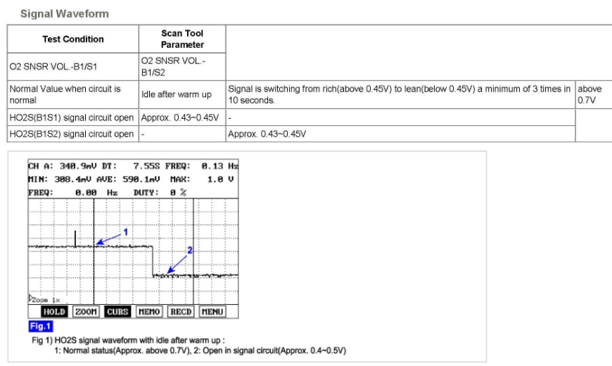The image size is (612, 366).
Task: Click the 'Fig 1) HO2S signal waveform' caption line
Action: pos(128,340)
